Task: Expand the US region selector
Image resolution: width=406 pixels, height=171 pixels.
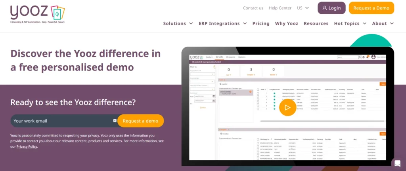Action: [303, 8]
